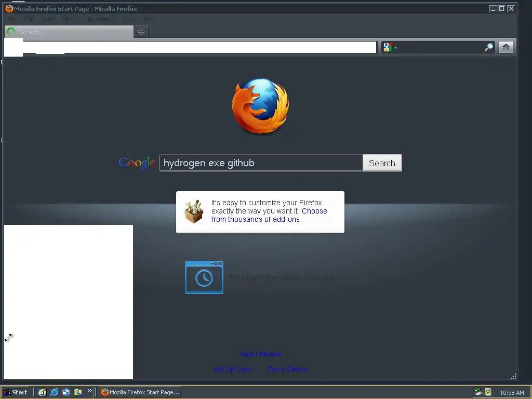This screenshot has height=399, width=532.
Task: Click the Firefox icon in title bar
Action: pyautogui.click(x=9, y=8)
